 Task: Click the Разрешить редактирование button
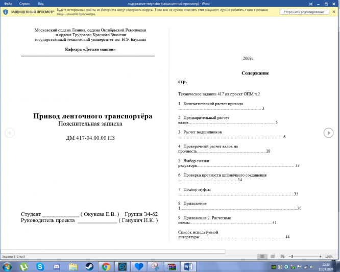click(304, 12)
